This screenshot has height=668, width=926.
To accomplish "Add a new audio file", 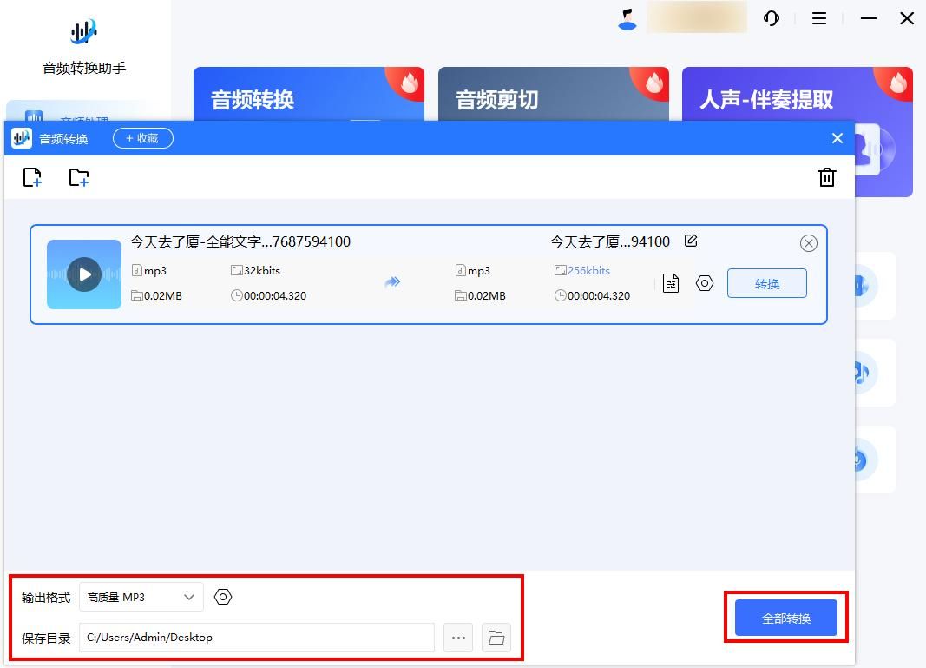I will (x=32, y=177).
